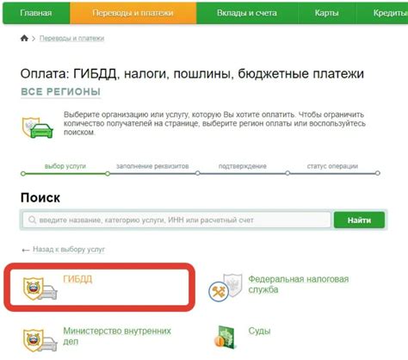Open the Главная tab
This screenshot has width=408, height=360.
(36, 13)
